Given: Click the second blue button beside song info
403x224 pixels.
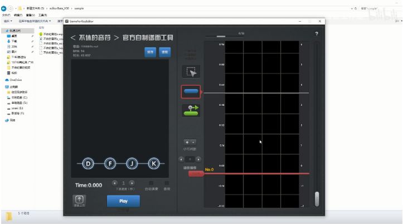Looking at the screenshot, I should [165, 52].
